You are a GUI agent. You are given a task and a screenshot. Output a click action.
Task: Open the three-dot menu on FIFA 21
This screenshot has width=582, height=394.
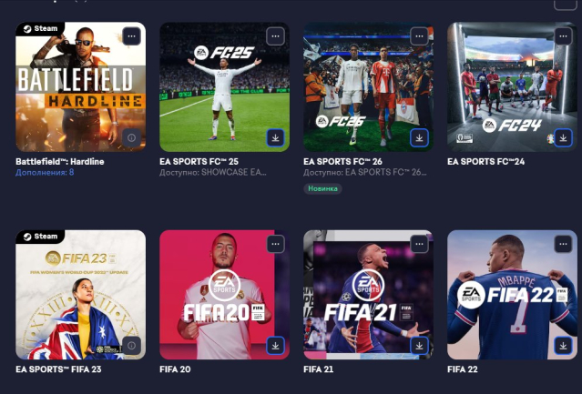(x=420, y=244)
